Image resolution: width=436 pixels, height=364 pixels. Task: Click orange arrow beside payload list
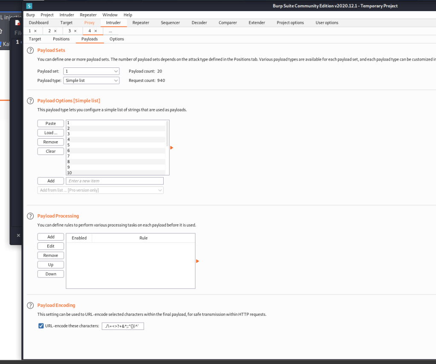172,148
